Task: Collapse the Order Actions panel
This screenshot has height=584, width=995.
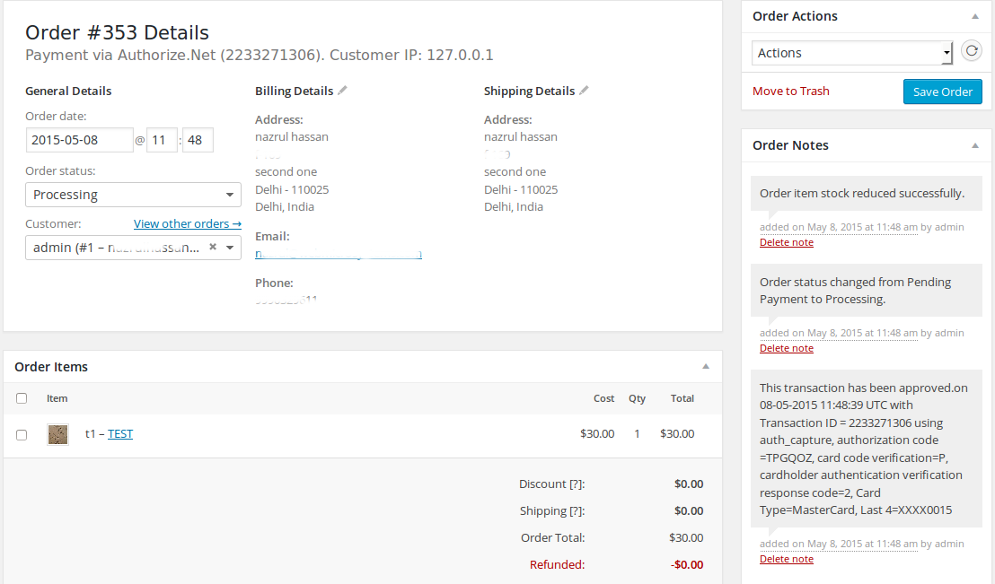Action: [x=975, y=16]
